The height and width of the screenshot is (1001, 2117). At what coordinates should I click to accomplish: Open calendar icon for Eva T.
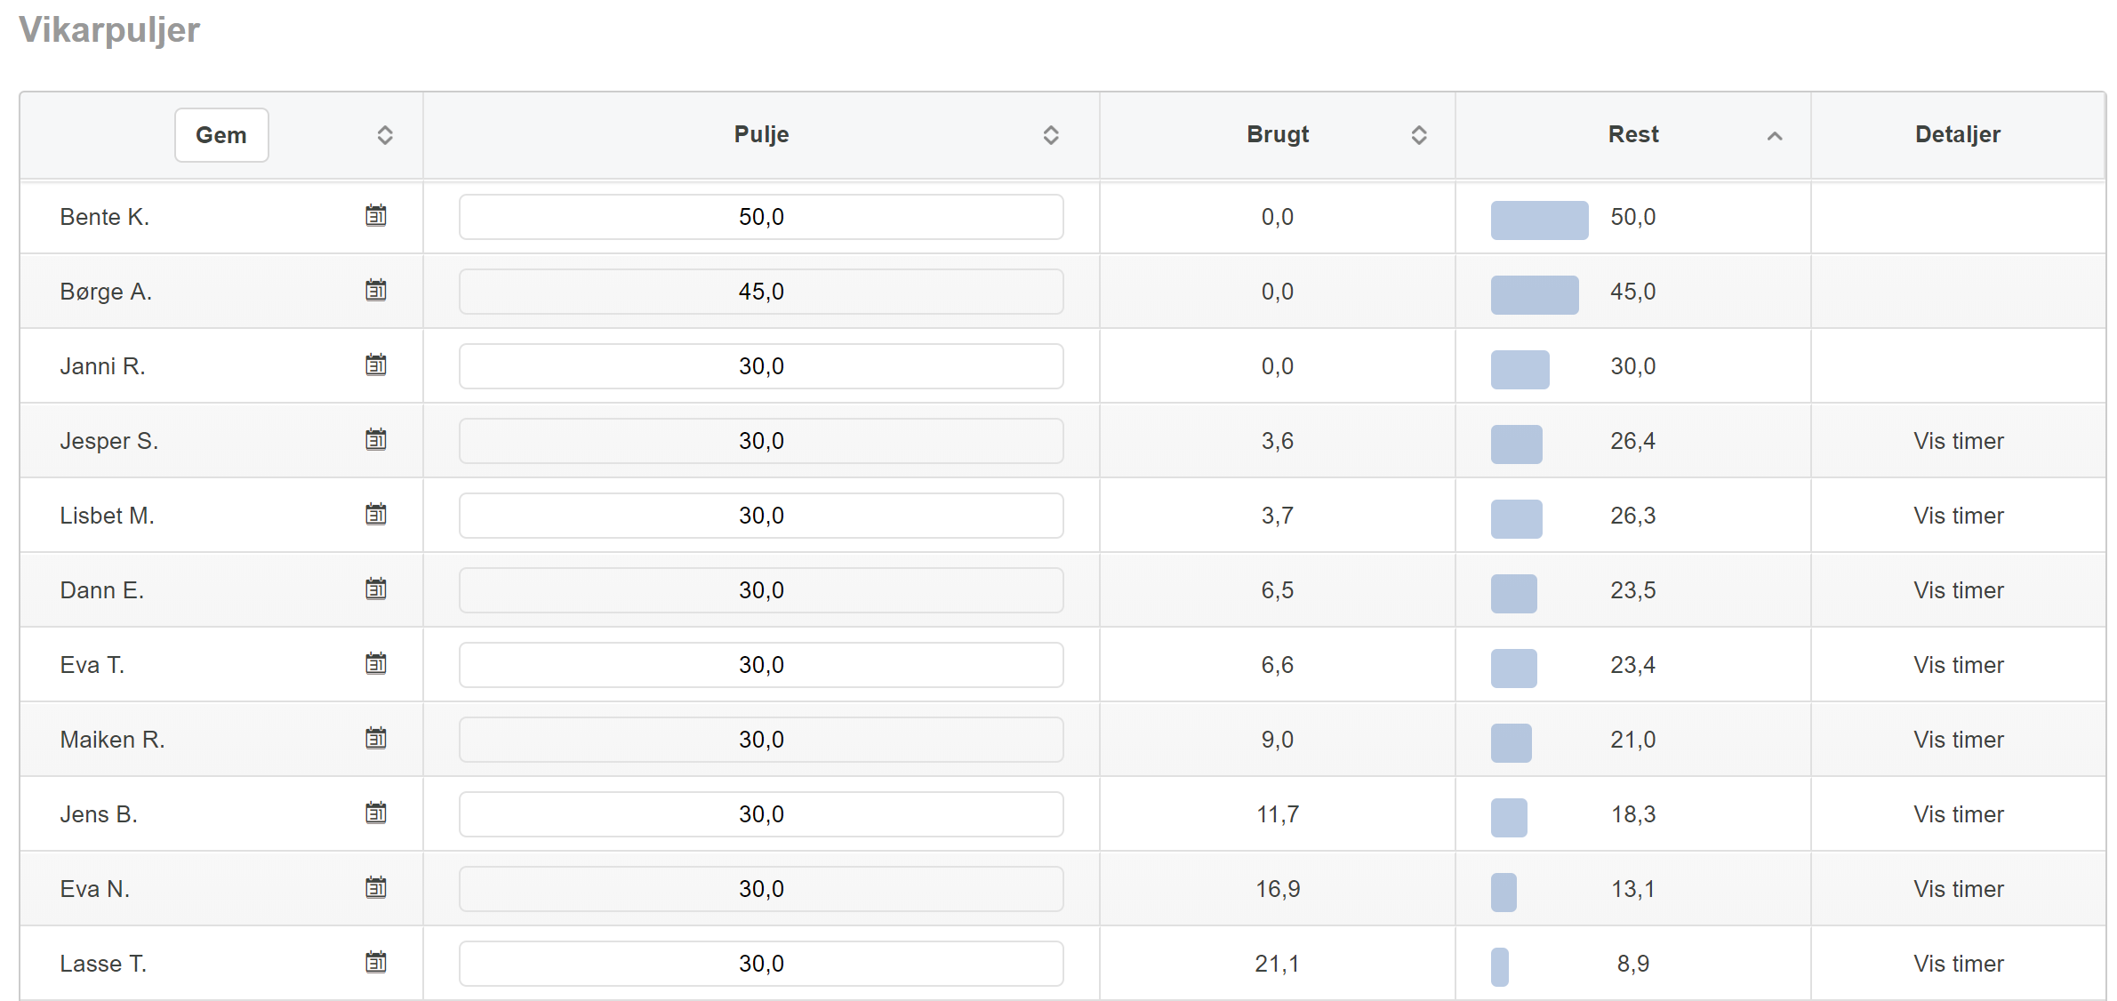[376, 663]
